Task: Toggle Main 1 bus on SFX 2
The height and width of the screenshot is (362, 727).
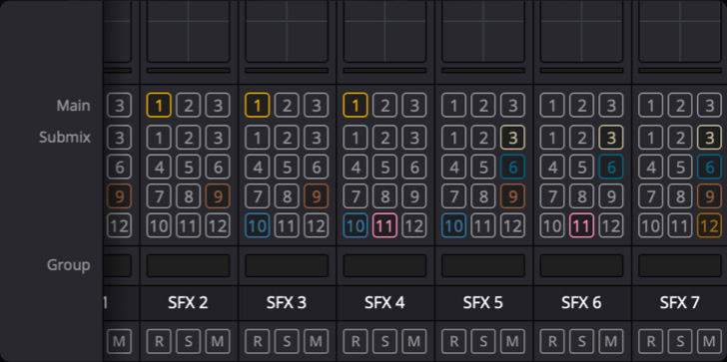Action: [x=159, y=105]
